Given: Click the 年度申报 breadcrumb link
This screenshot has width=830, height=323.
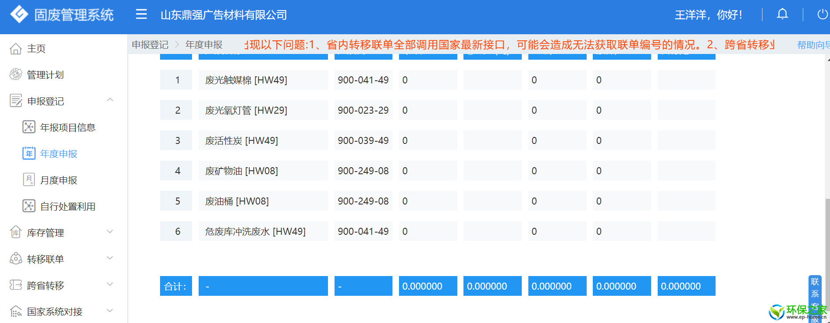Looking at the screenshot, I should pyautogui.click(x=204, y=45).
